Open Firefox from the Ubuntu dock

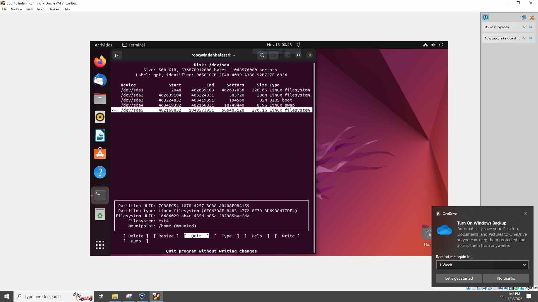coord(100,62)
